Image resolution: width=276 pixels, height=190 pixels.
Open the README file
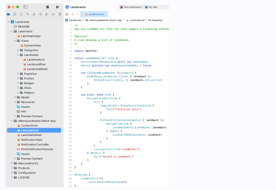[22, 27]
